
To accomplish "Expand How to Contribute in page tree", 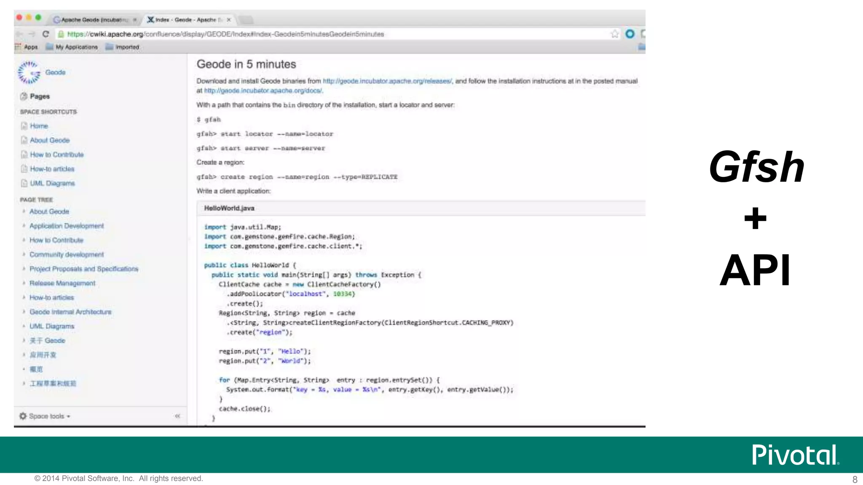I will (x=24, y=240).
